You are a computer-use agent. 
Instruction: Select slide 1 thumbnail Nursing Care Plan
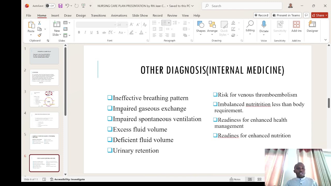44,56
